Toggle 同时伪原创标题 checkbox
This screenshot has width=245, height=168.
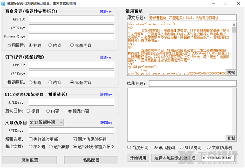tap(90, 139)
